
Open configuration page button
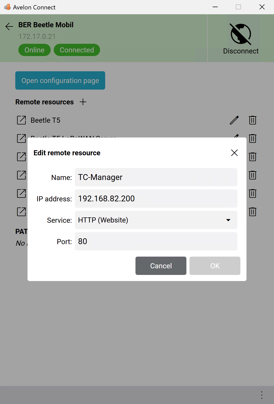(60, 80)
